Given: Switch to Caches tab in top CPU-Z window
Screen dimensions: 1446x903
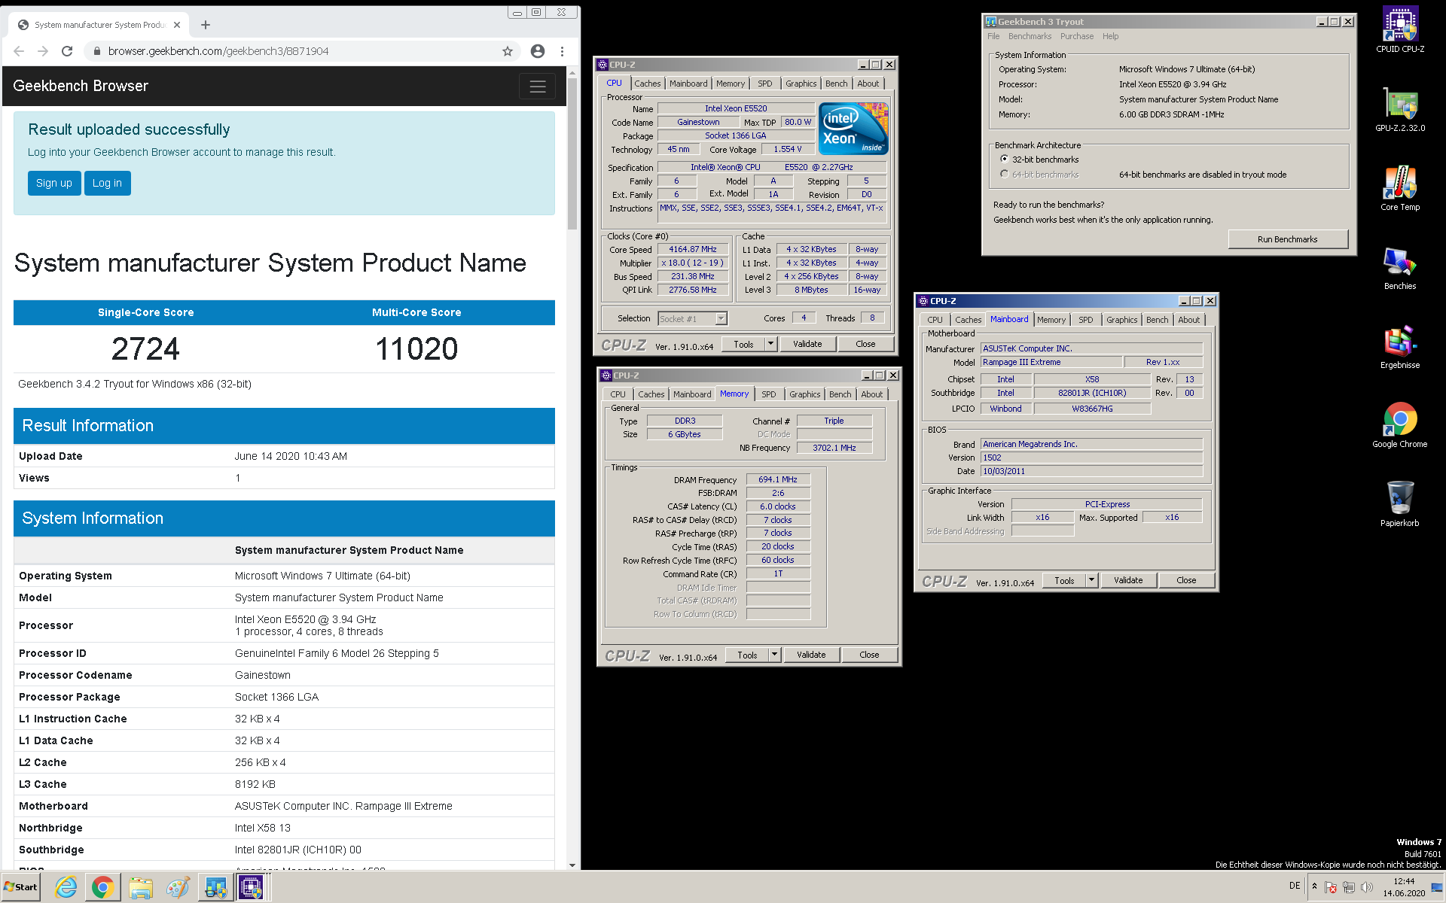Looking at the screenshot, I should coord(647,84).
